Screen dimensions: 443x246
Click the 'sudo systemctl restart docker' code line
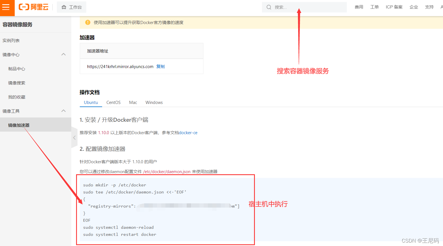tap(120, 234)
